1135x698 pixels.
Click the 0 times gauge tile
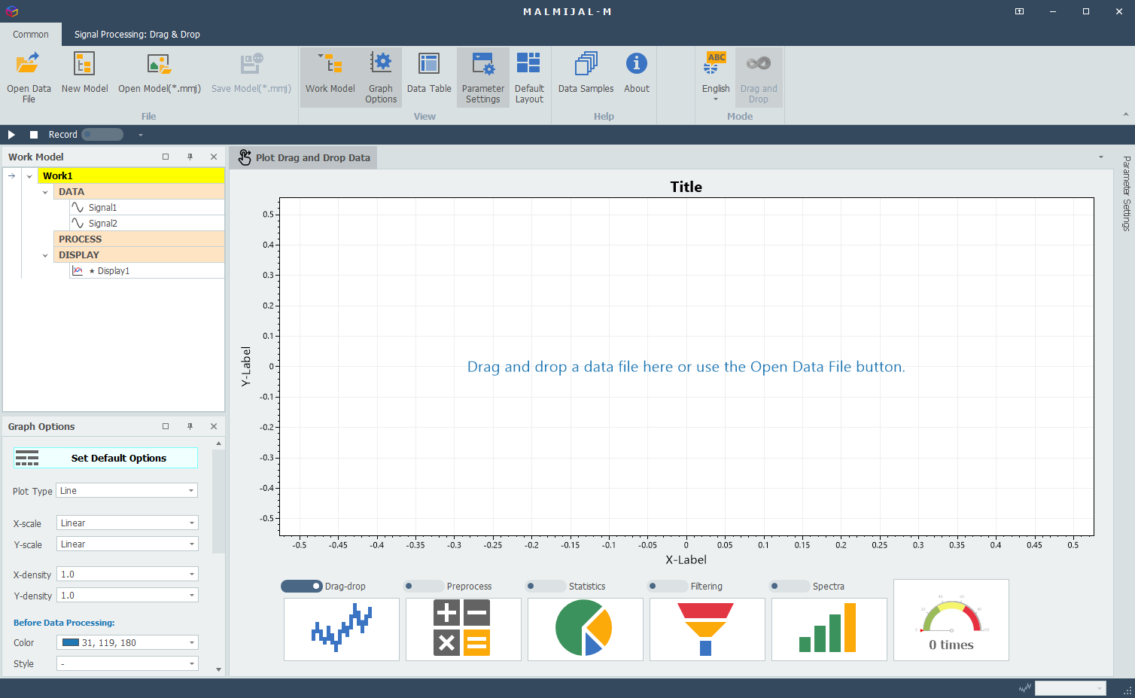click(951, 620)
